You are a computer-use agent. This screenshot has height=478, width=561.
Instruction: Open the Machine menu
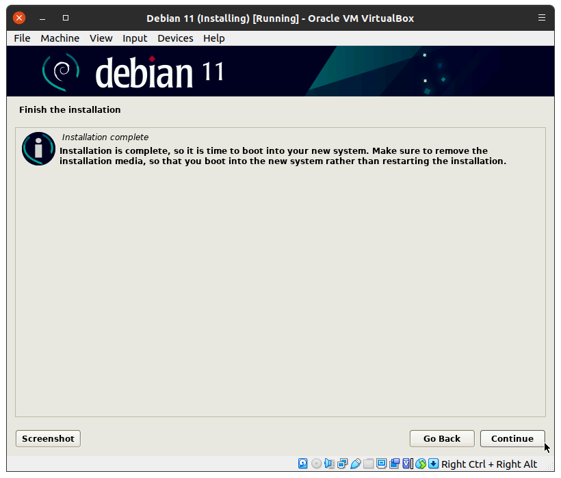pyautogui.click(x=60, y=38)
